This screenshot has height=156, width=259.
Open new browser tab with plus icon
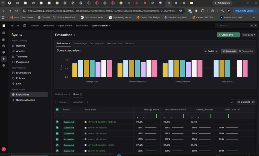pos(199,3)
